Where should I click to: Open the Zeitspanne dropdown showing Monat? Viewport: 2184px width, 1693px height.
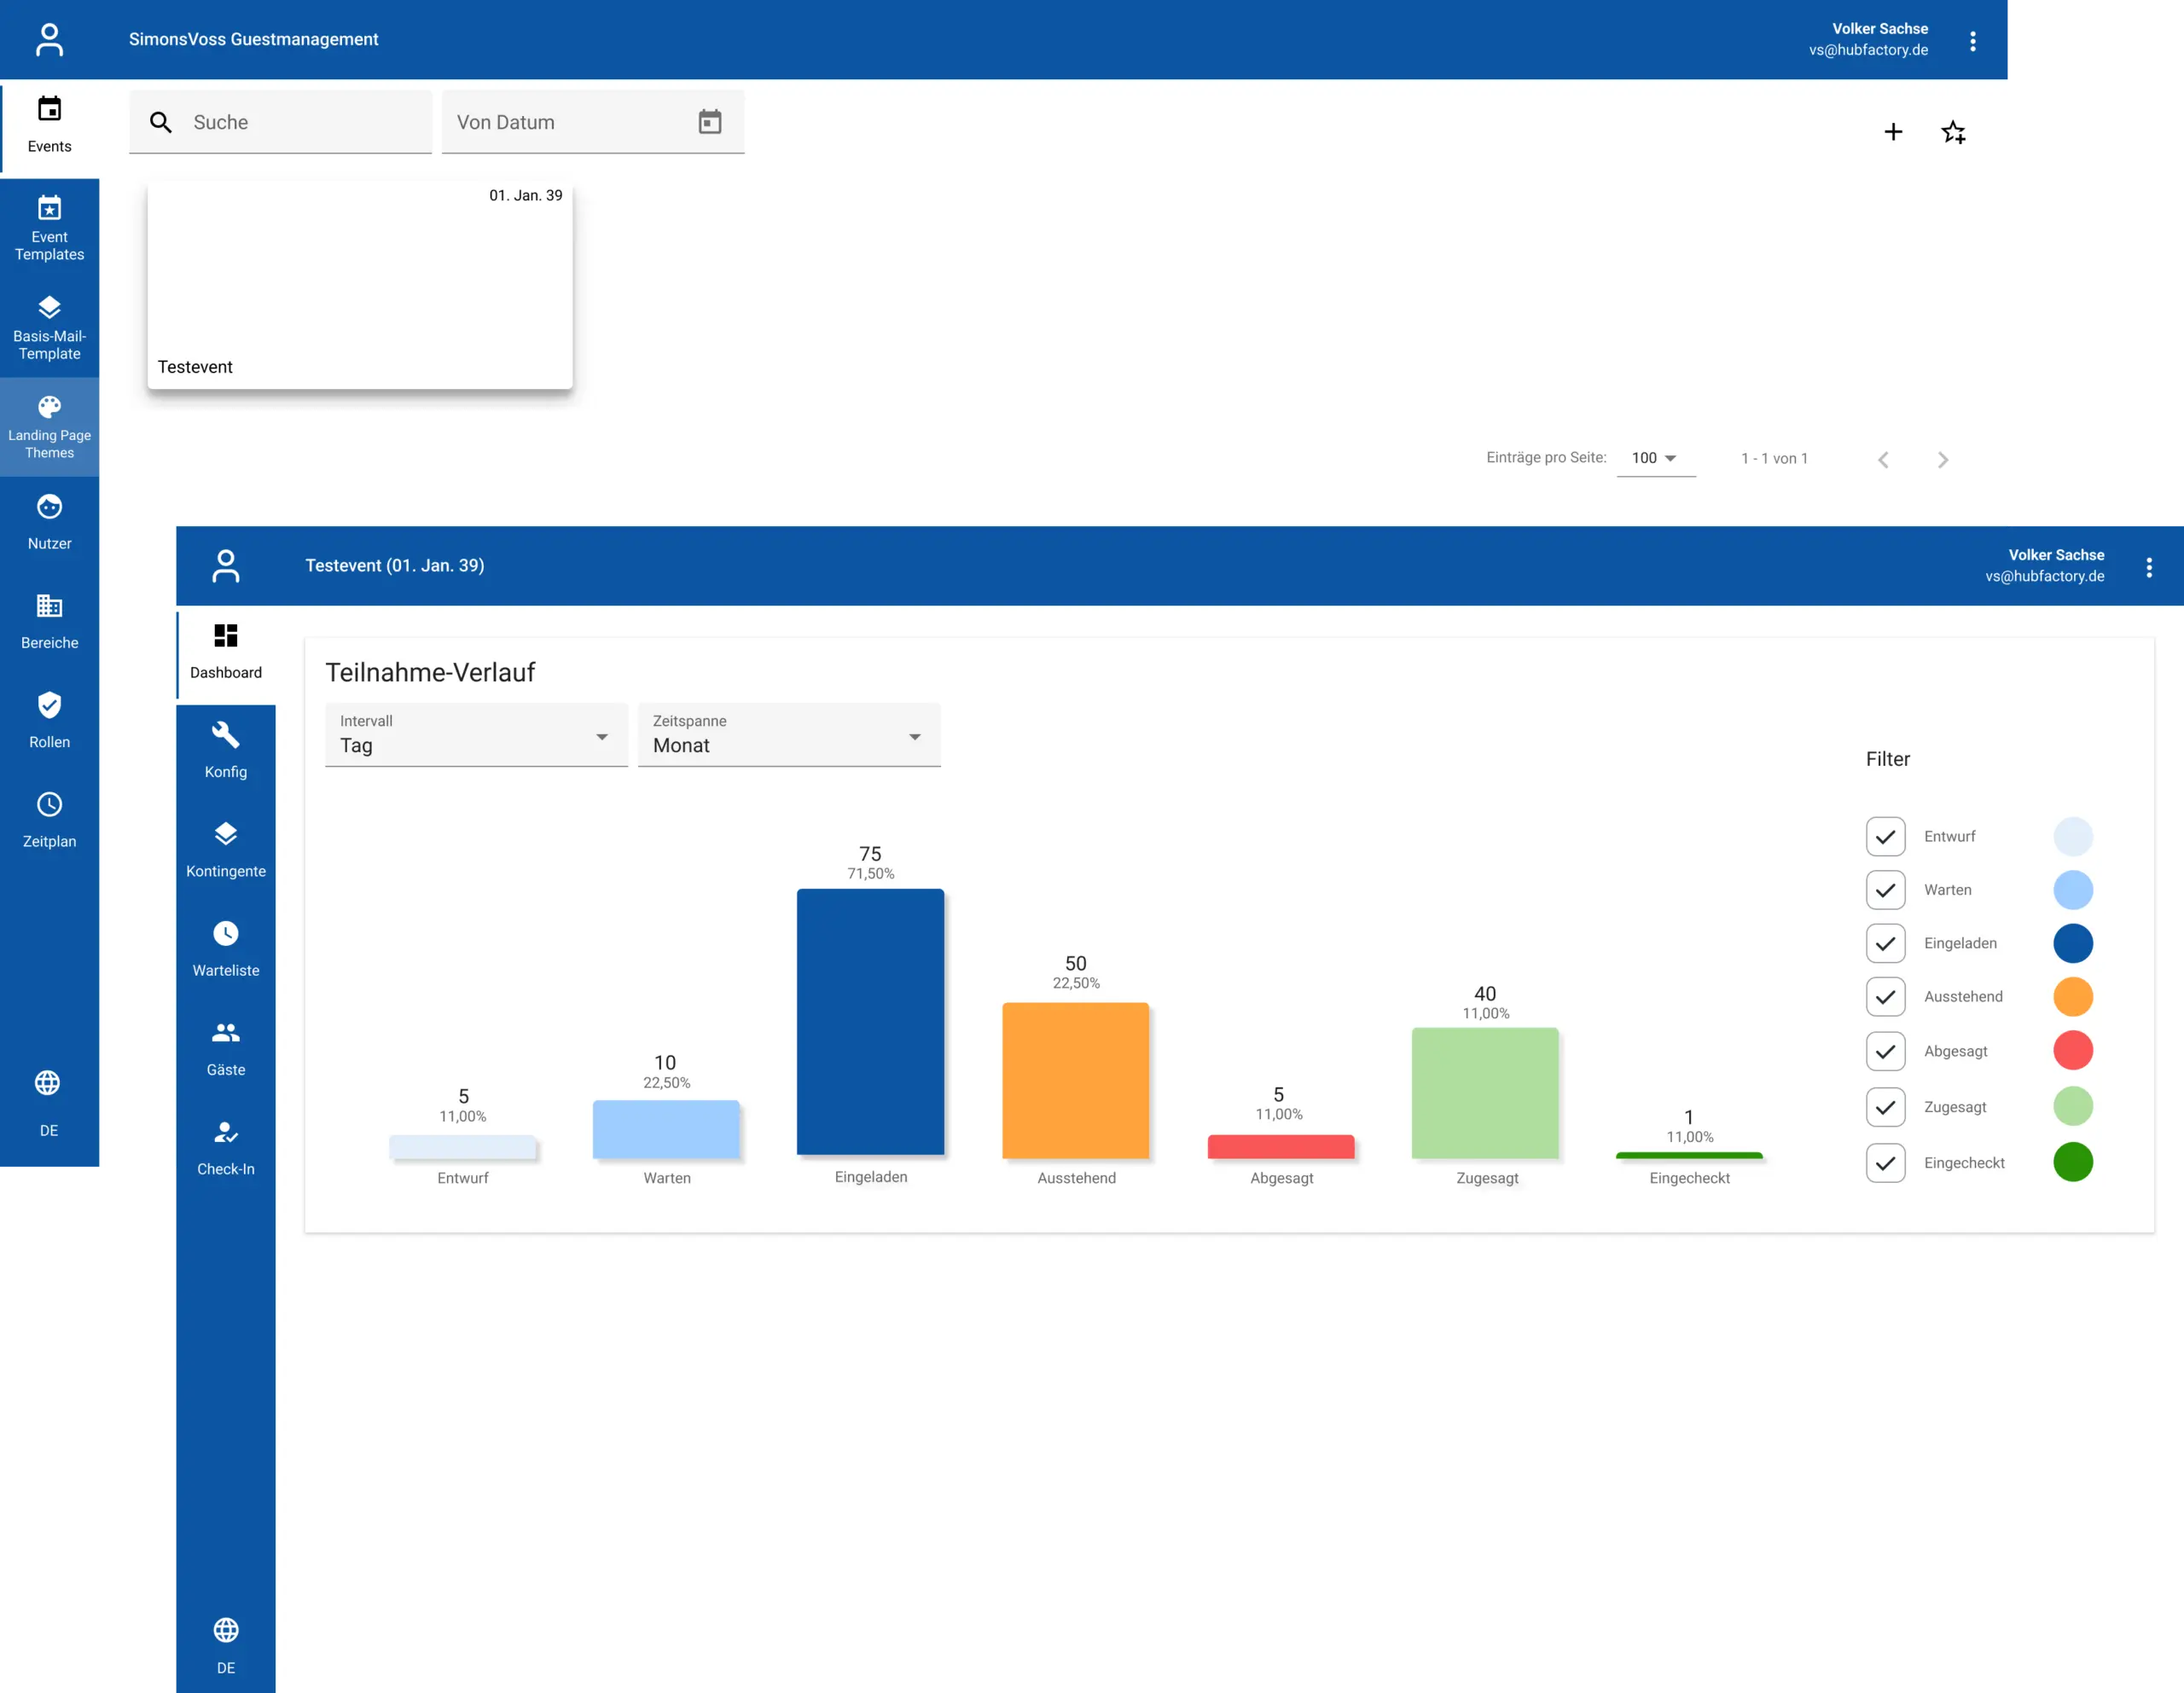point(789,735)
